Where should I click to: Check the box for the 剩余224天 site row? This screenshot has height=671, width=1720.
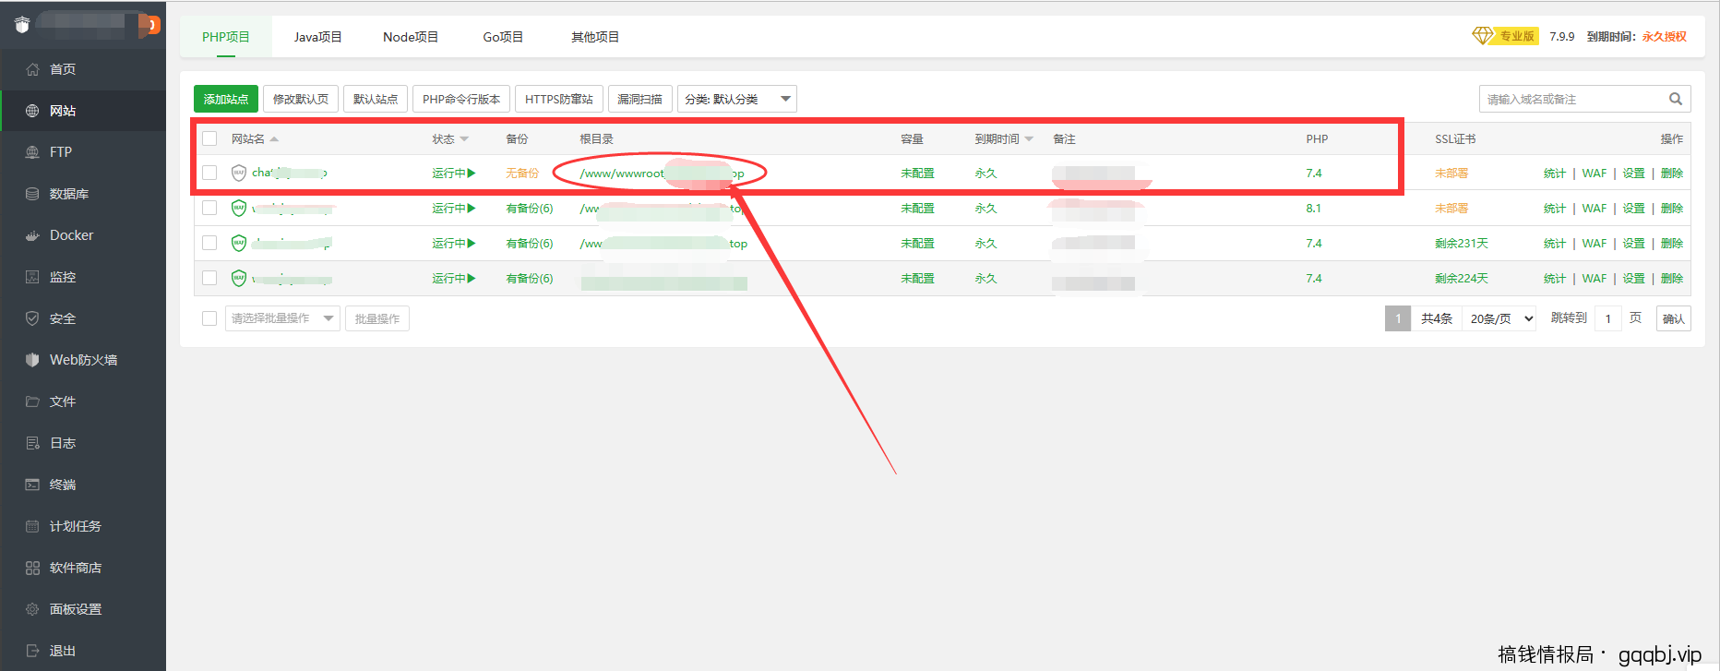point(209,278)
